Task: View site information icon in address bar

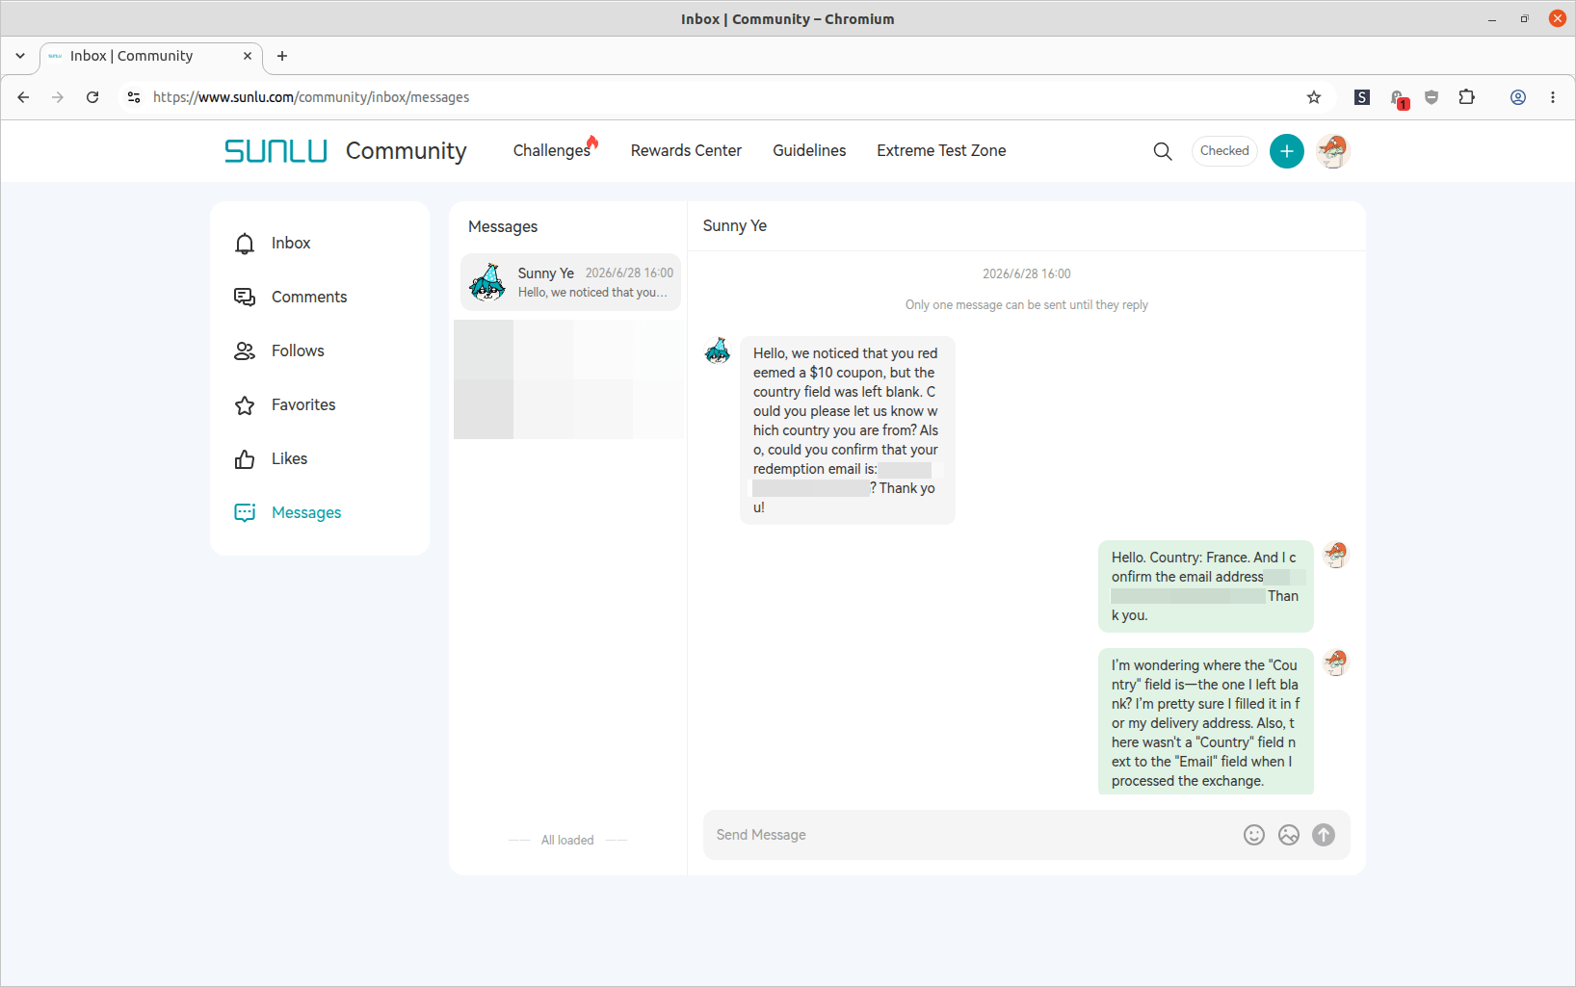Action: pyautogui.click(x=134, y=97)
